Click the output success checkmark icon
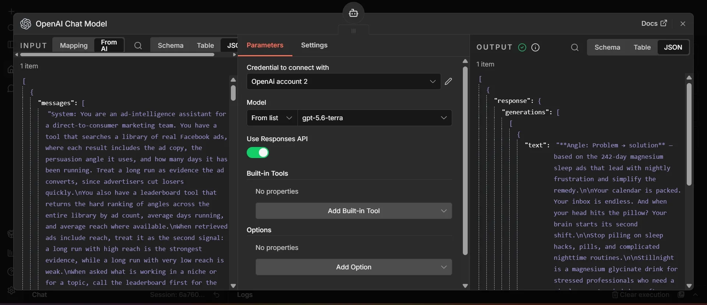Viewport: 707px width, 305px height. point(522,47)
